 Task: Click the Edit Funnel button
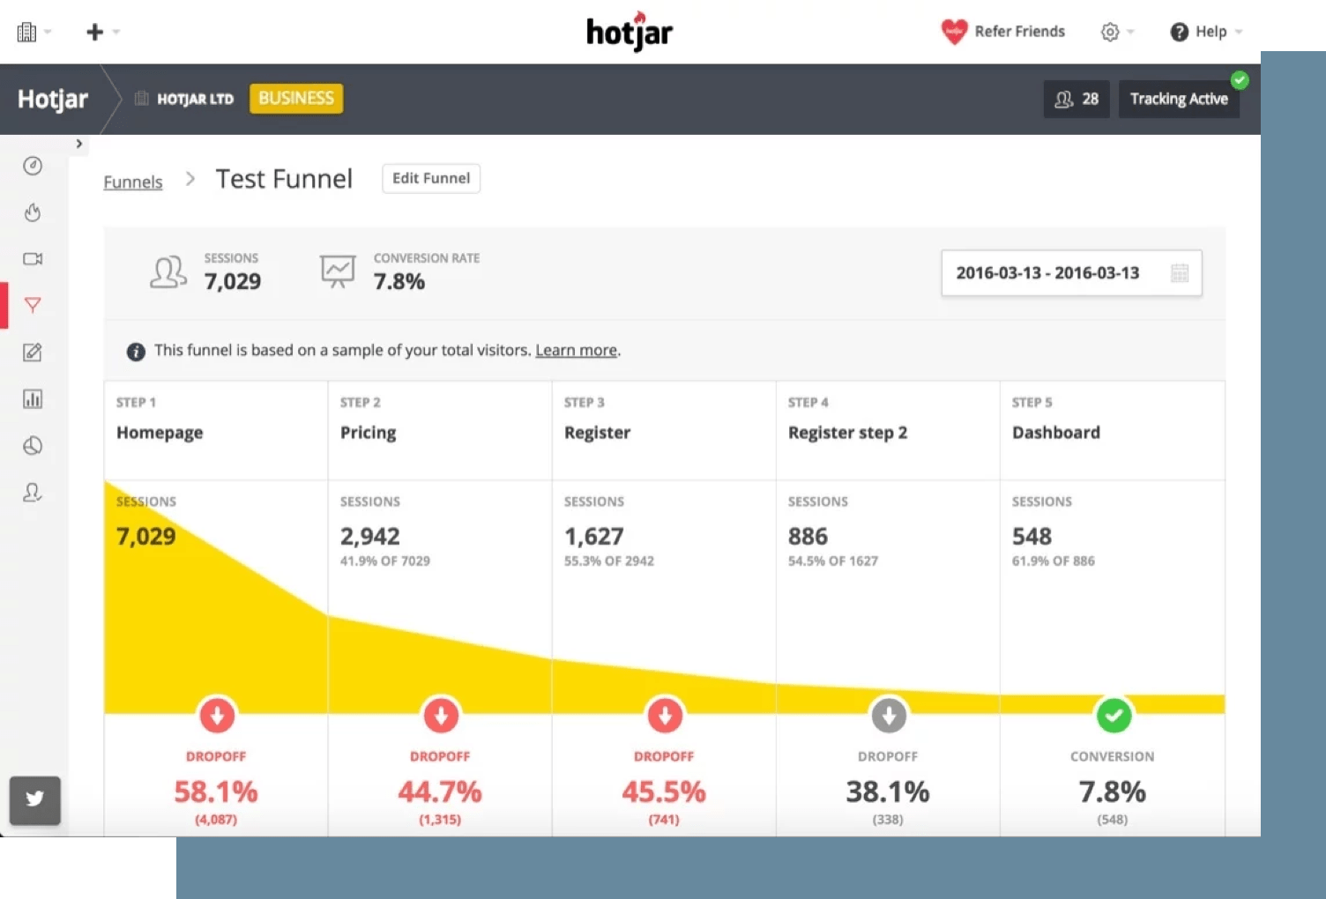click(x=430, y=178)
